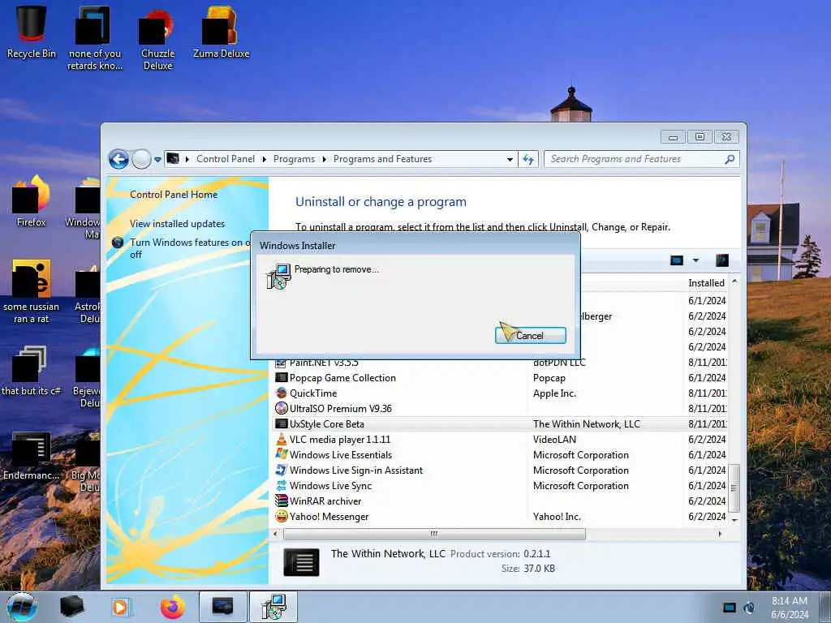Click Programs and Features breadcrumb
The width and height of the screenshot is (831, 623).
click(x=383, y=159)
